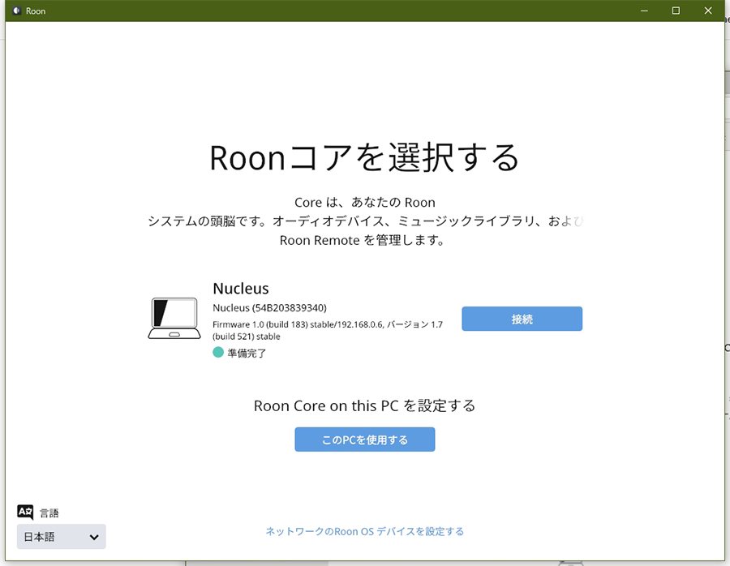Open the ネットワークのRoon OS デバイスを設定する link
Screen dimensions: 730x566
point(364,532)
